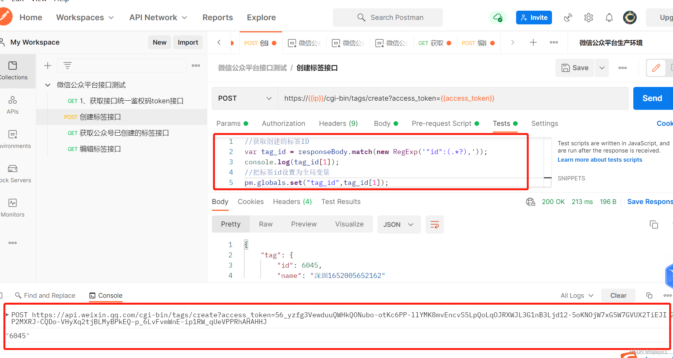Open the Collections sidebar panel
This screenshot has height=358, width=673.
pos(13,71)
